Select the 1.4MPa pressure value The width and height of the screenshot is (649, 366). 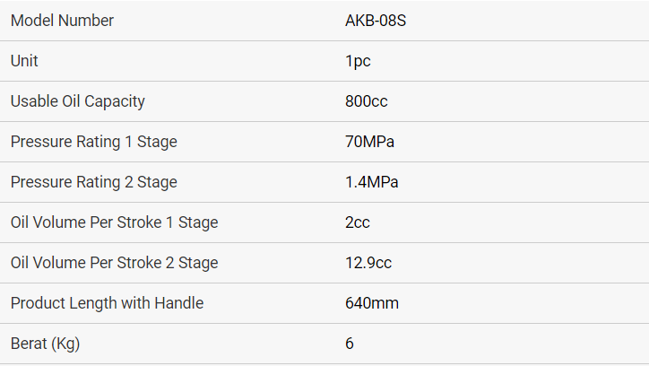pos(371,182)
